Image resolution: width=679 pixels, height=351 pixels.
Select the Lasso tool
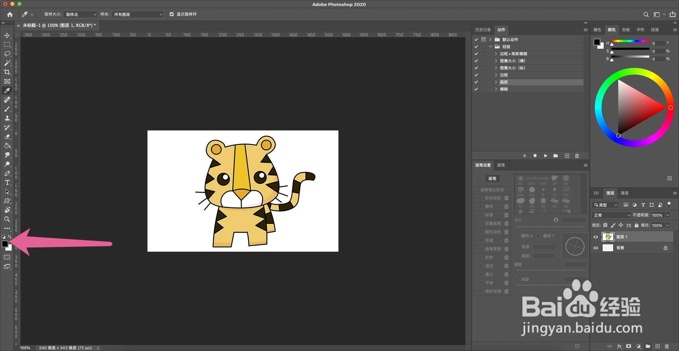(7, 54)
